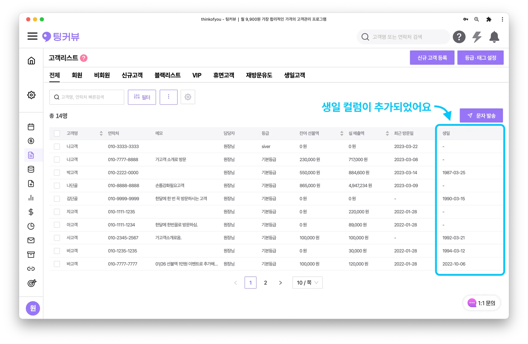This screenshot has width=528, height=344.
Task: Sort by 고객명 column arrows
Action: click(101, 133)
